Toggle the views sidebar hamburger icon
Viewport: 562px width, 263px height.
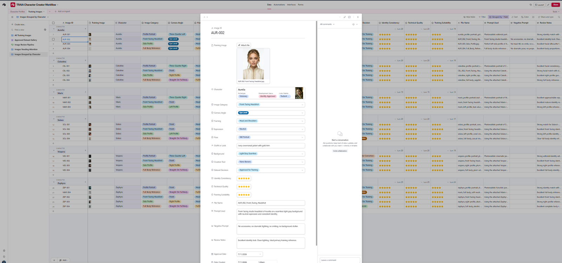(x=12, y=17)
